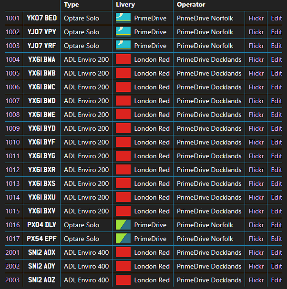Open fleet number 2001 details
This screenshot has height=289, width=287.
[12, 252]
